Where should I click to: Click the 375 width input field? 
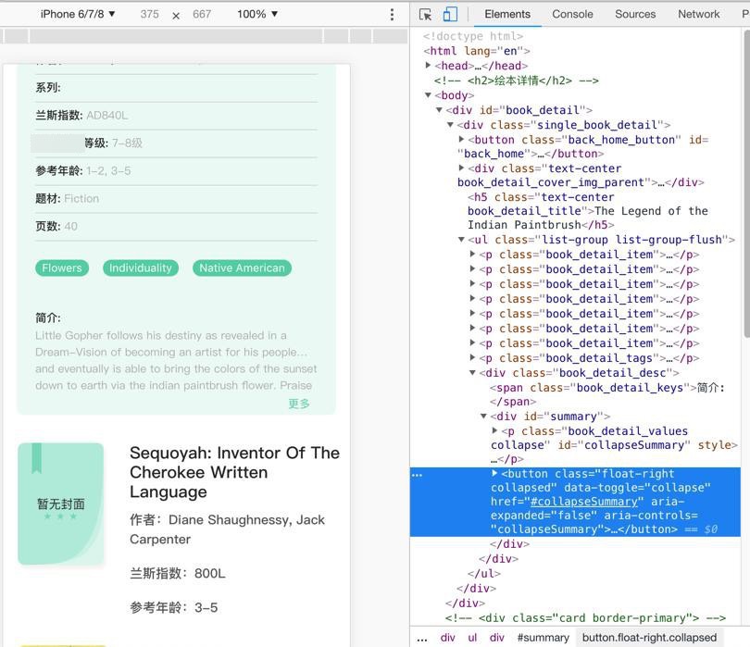[x=149, y=14]
